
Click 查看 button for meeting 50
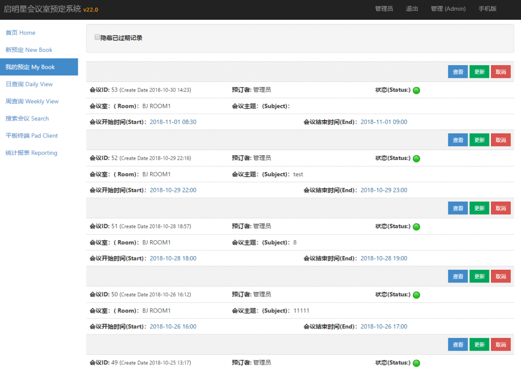coord(457,276)
